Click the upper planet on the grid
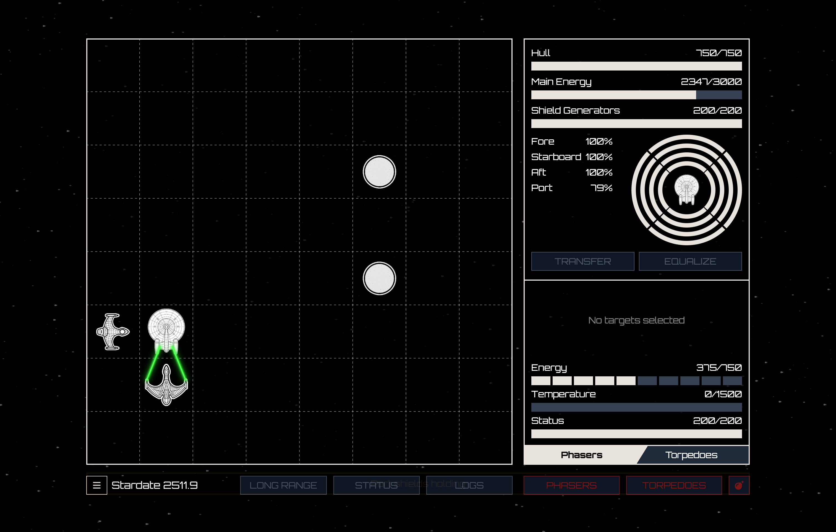836x532 pixels. pos(379,172)
